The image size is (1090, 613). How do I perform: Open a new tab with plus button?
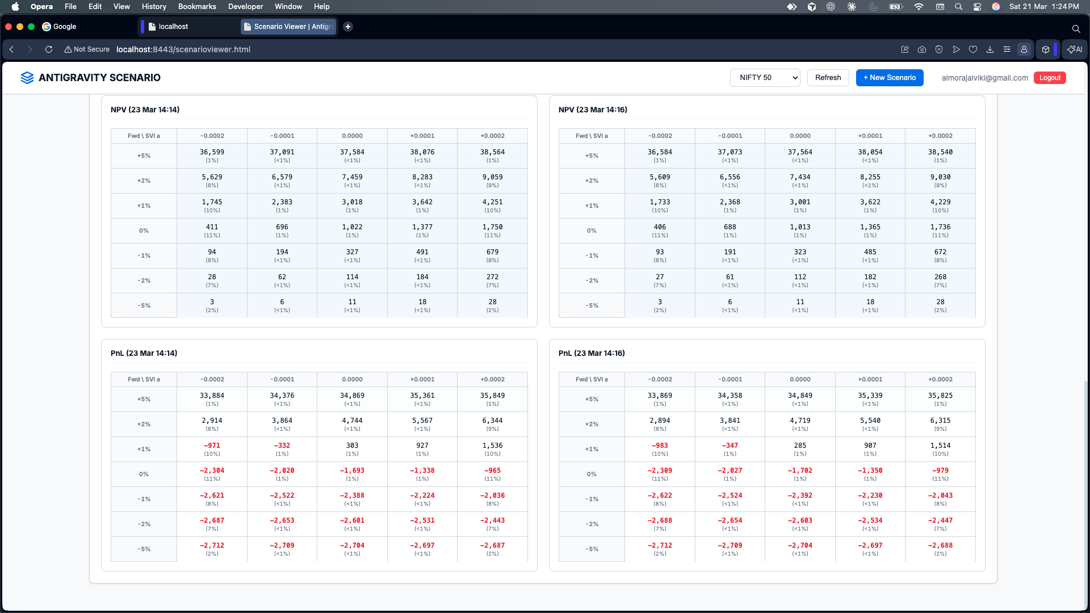348,27
